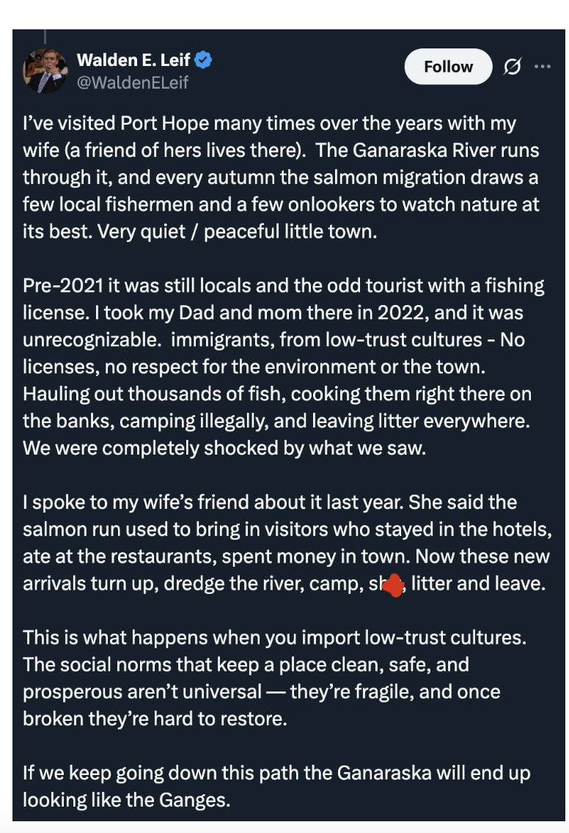Click the paragraph starting "I spoke to my wife's"
This screenshot has width=569, height=833.
click(287, 543)
